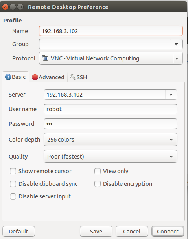The height and width of the screenshot is (239, 188).
Task: Close the Remote Desktop Preference window
Action: pyautogui.click(x=6, y=7)
